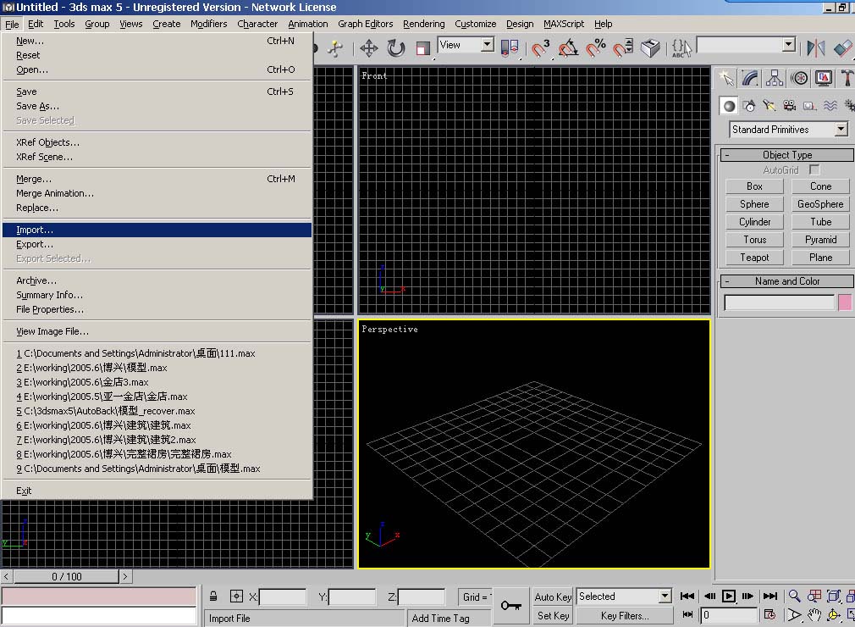Toggle Key Mode icon beside frame field
Image resolution: width=855 pixels, height=627 pixels.
point(687,615)
